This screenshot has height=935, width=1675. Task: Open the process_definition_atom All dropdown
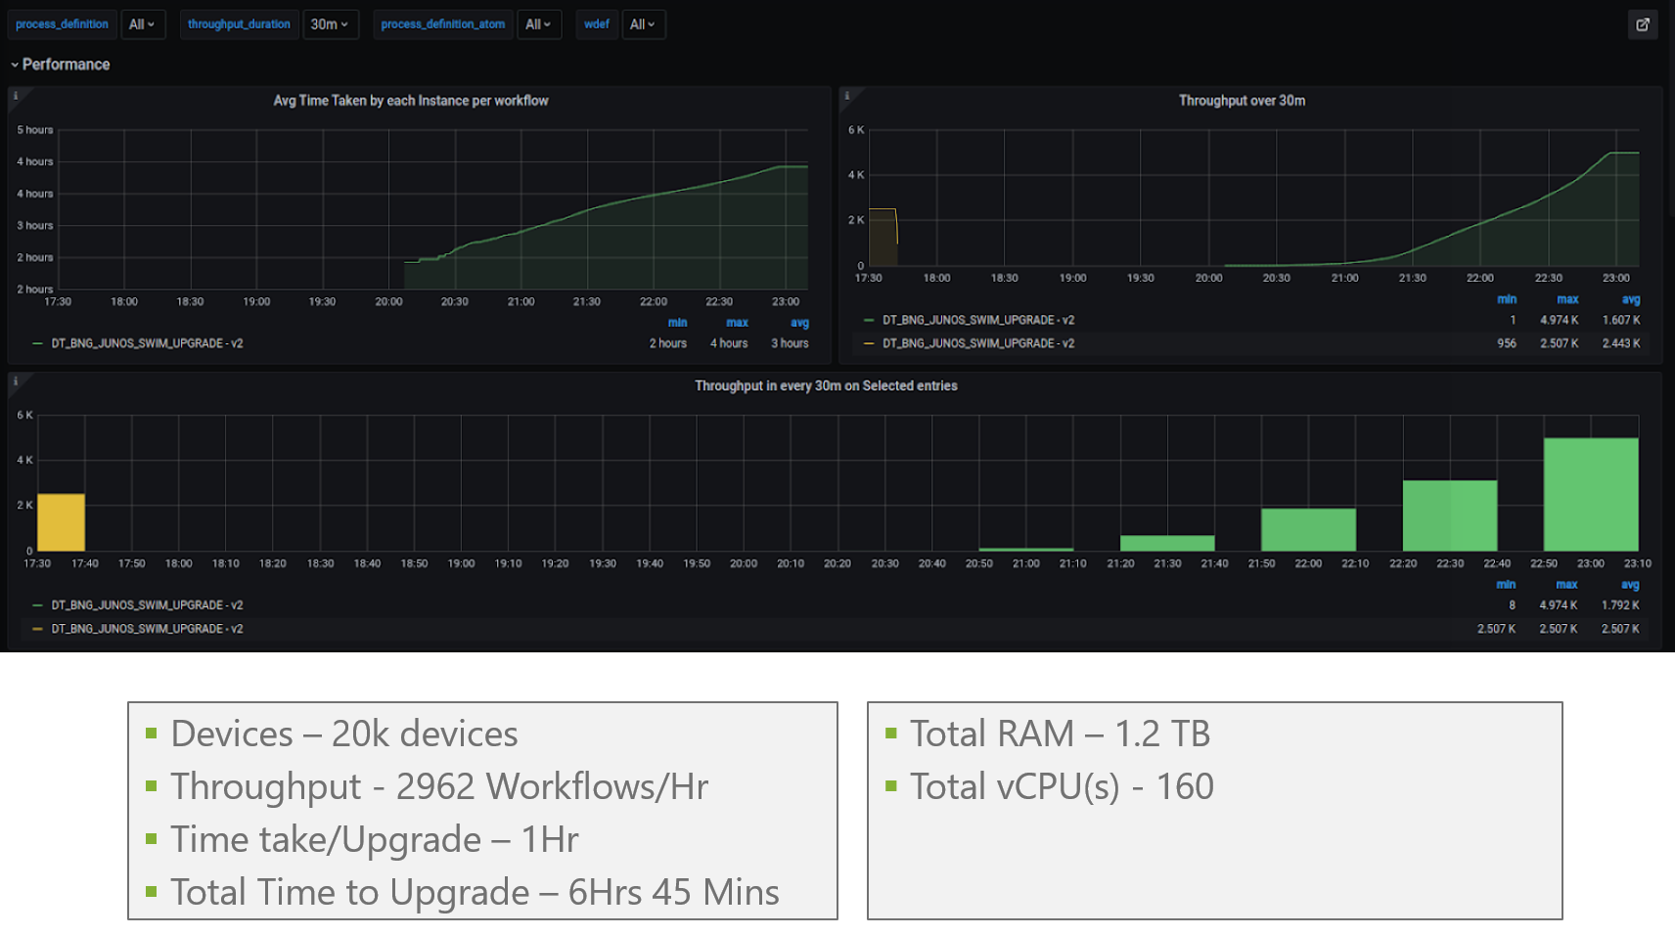click(x=538, y=24)
